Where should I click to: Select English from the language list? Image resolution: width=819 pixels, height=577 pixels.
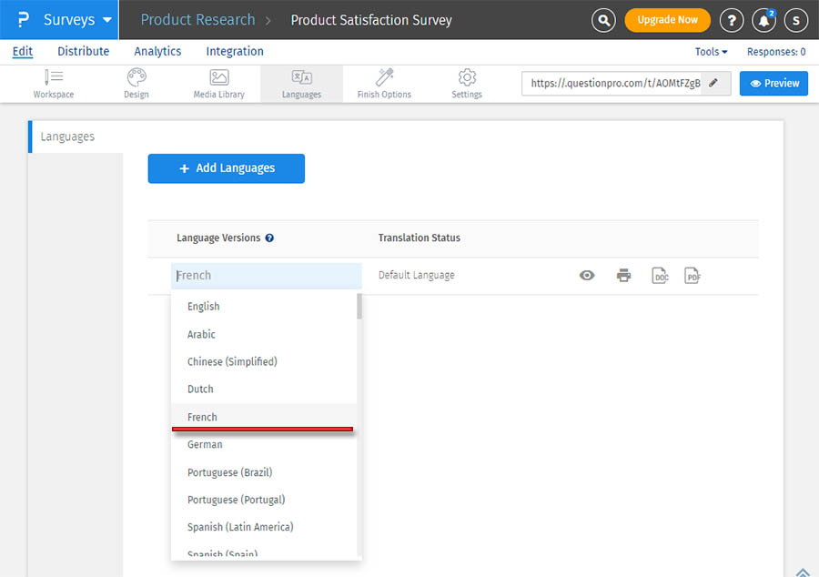(264, 307)
